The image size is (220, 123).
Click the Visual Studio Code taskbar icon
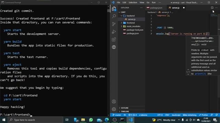coord(131,120)
